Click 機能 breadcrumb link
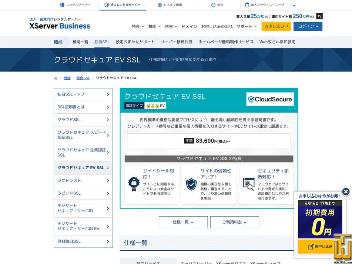 [x=67, y=78]
